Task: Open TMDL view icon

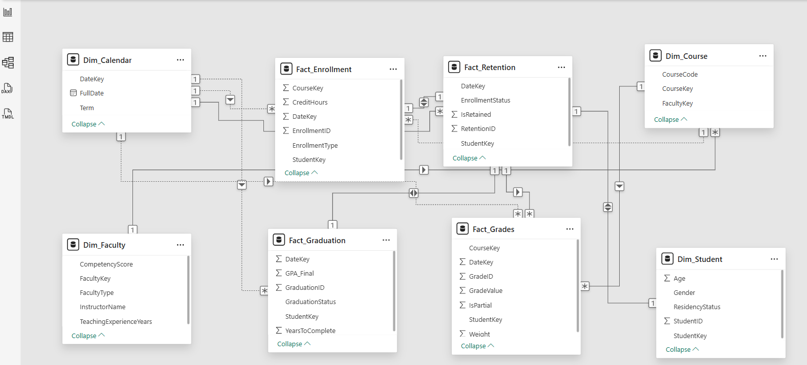Action: coord(8,114)
